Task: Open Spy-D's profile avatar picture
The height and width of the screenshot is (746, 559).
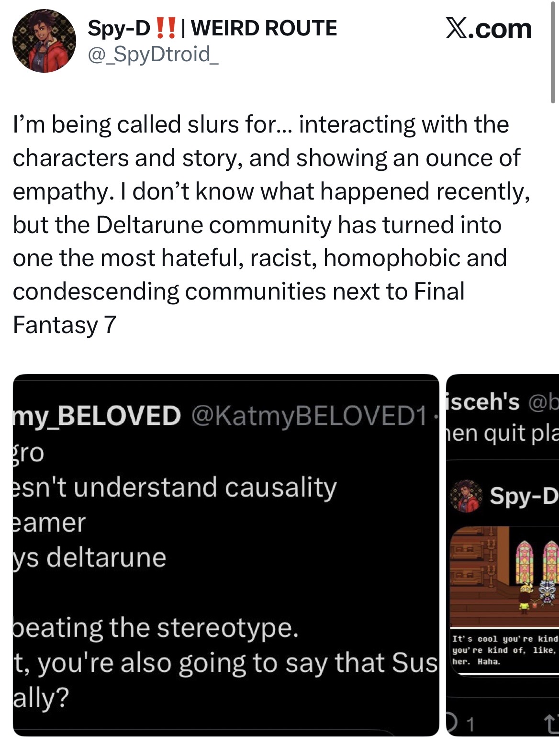Action: [x=44, y=41]
